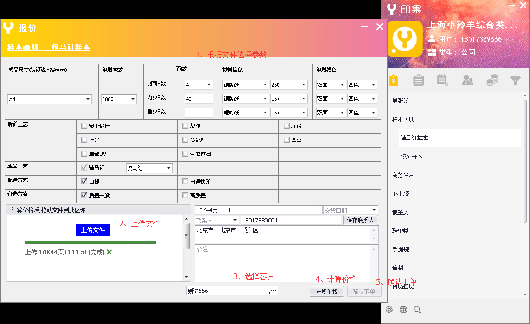Open the 交货日期 date dropdown
Image resolution: width=530 pixels, height=324 pixels.
374,210
